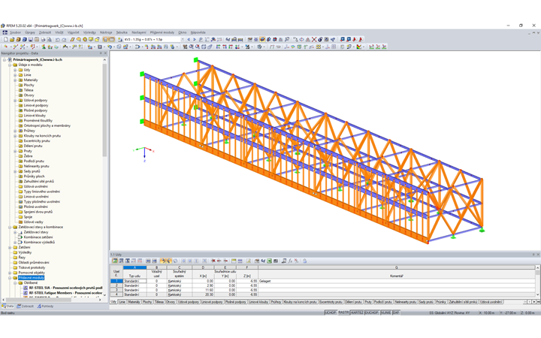Click the fx formula icon in table toolbar
Image resolution: width=541 pixels, height=338 pixels.
[290, 261]
